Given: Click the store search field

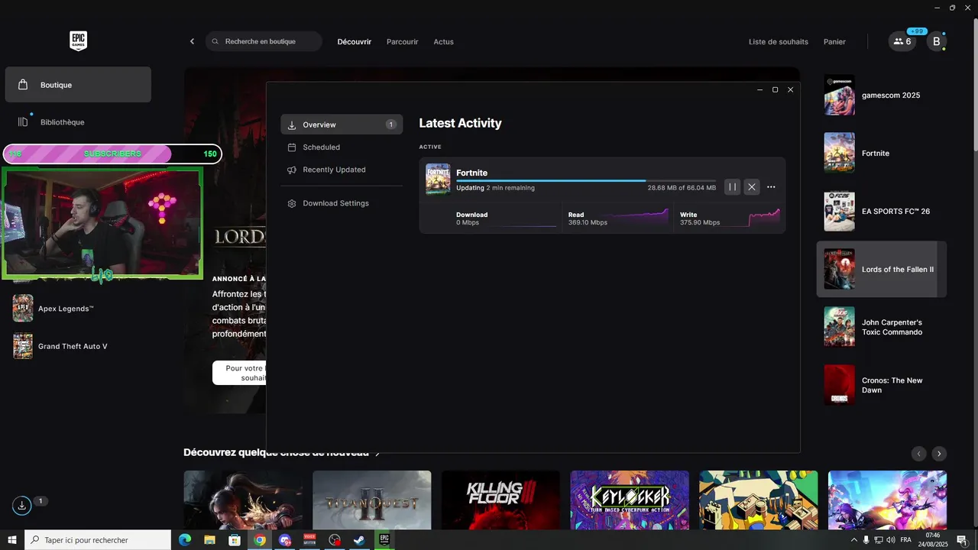Looking at the screenshot, I should [x=264, y=41].
